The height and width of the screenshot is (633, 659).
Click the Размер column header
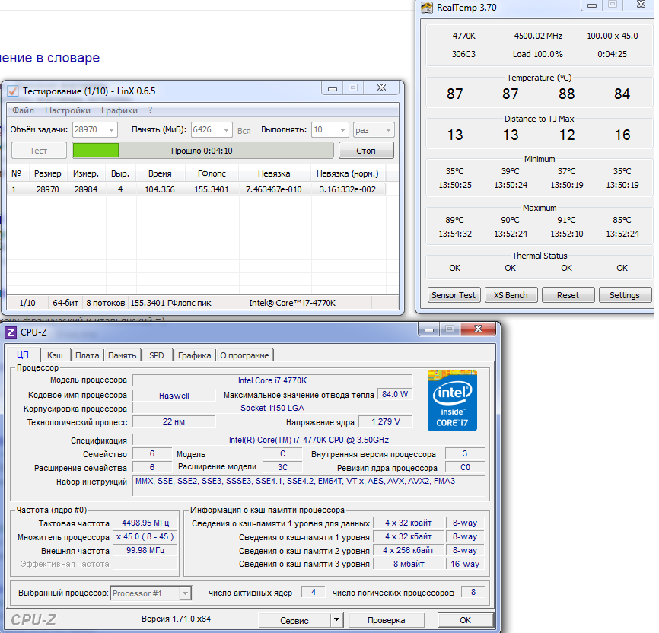47,173
